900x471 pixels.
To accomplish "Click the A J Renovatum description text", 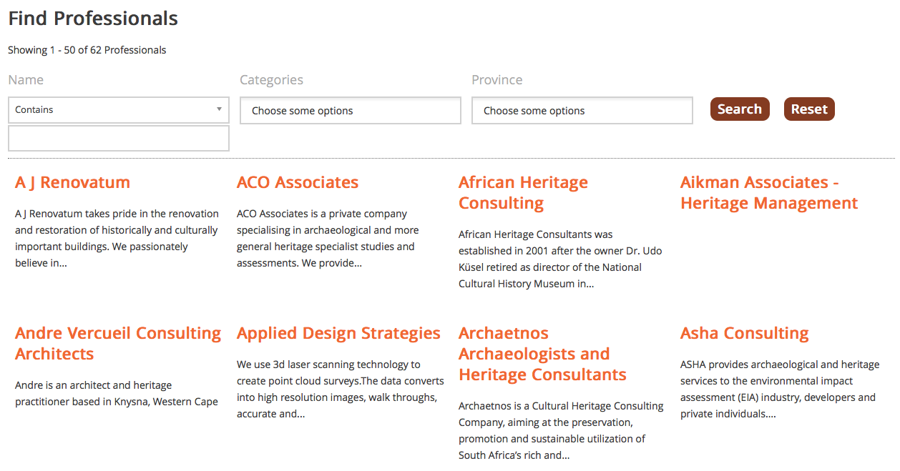I will 117,238.
